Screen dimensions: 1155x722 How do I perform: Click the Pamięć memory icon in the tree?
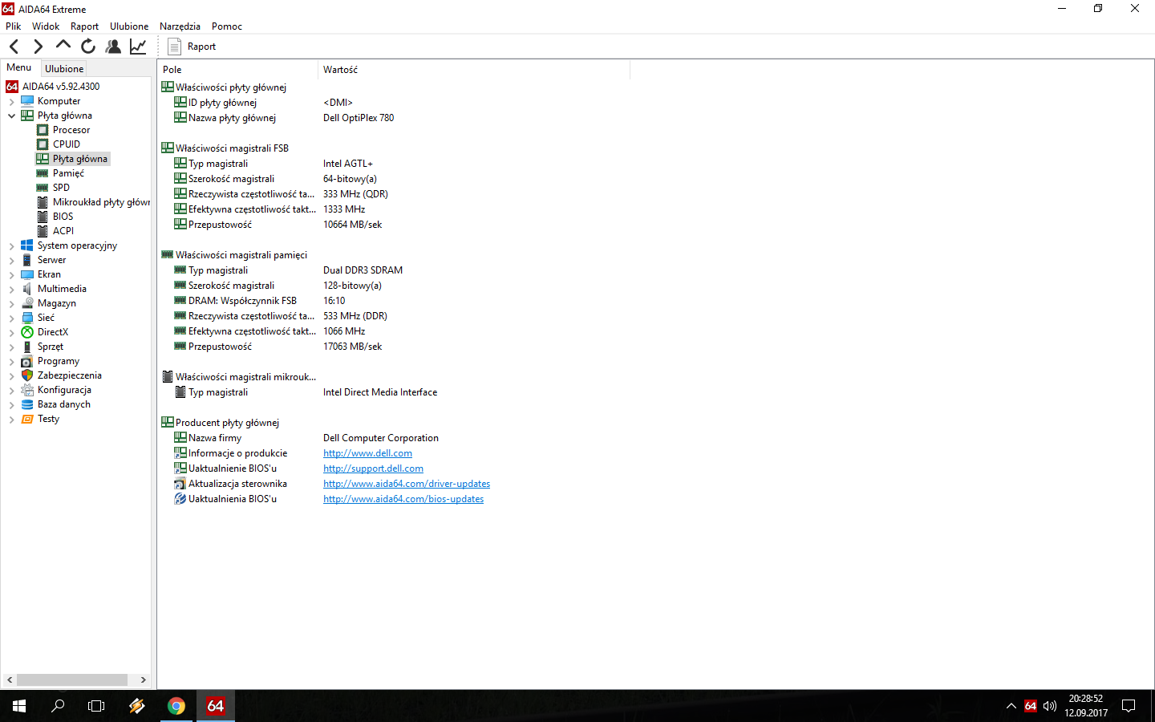(x=43, y=173)
